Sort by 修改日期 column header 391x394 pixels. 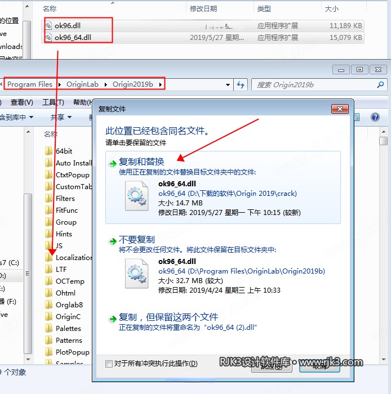pos(203,9)
